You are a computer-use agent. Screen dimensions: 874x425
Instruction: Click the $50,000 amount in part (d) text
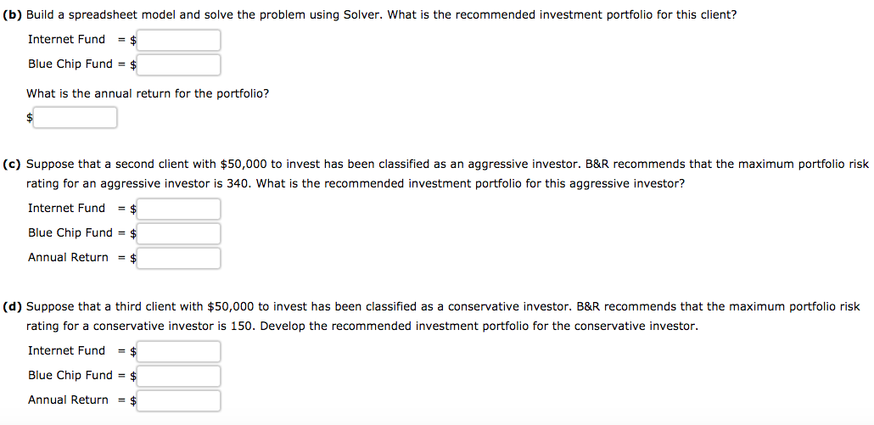[x=231, y=307]
